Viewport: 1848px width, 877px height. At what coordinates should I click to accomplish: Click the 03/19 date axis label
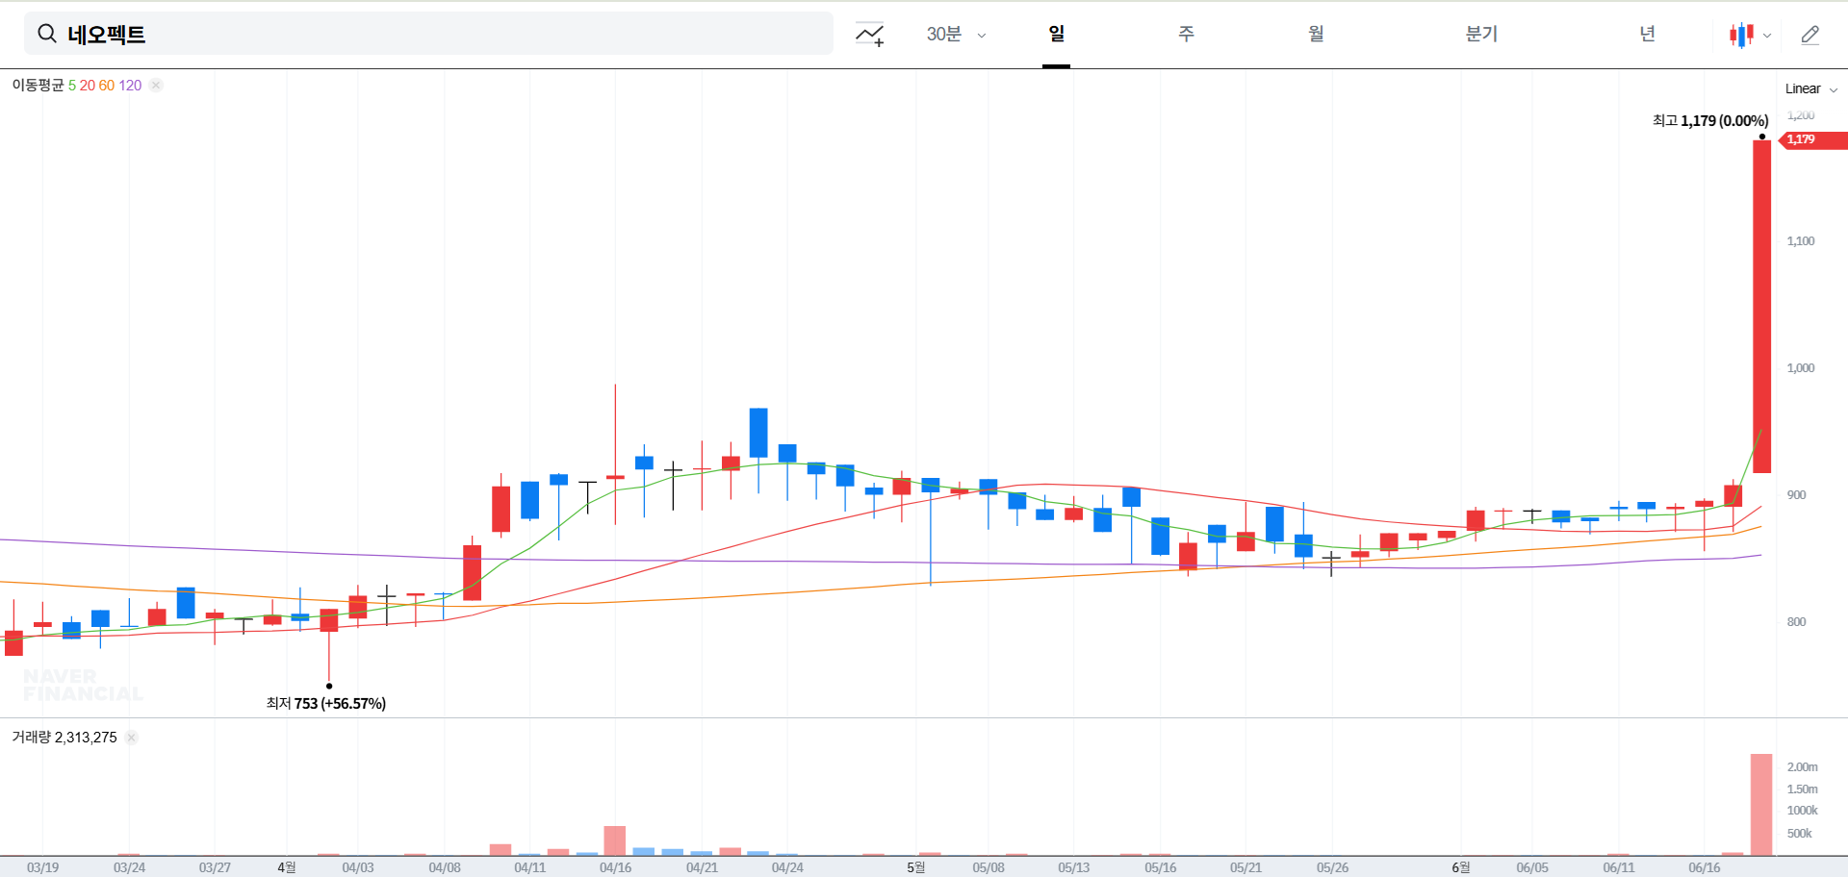pyautogui.click(x=42, y=867)
